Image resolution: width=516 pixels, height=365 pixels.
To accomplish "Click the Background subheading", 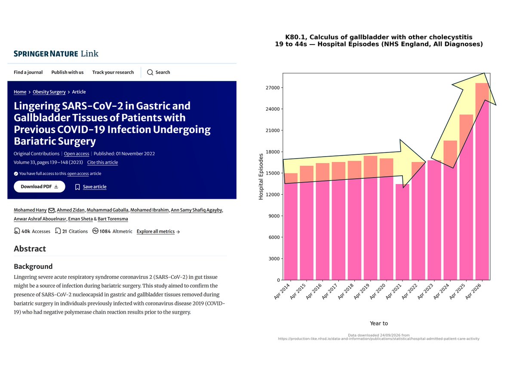I will (x=33, y=266).
